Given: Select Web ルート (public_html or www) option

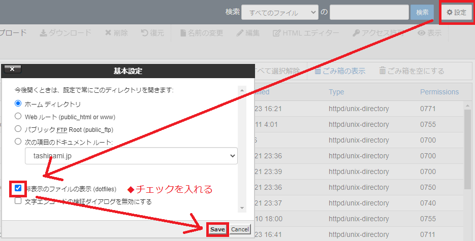Looking at the screenshot, I should click(18, 116).
